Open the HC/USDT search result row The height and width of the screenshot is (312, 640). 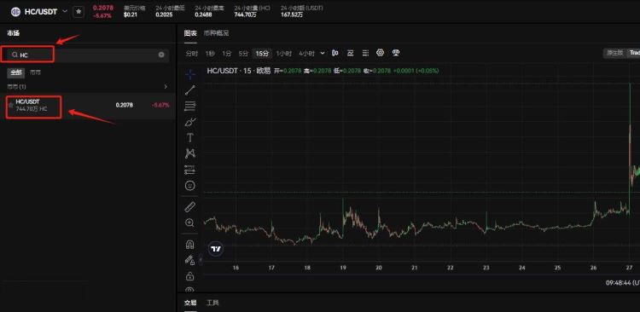tap(88, 106)
